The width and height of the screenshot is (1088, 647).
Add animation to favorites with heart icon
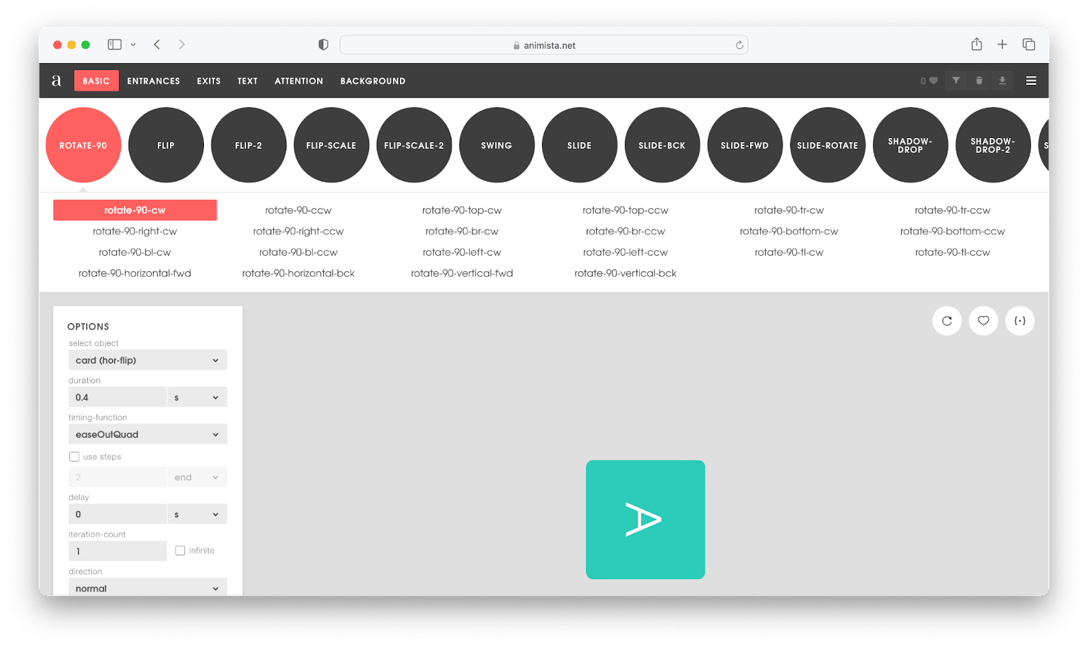coord(983,321)
